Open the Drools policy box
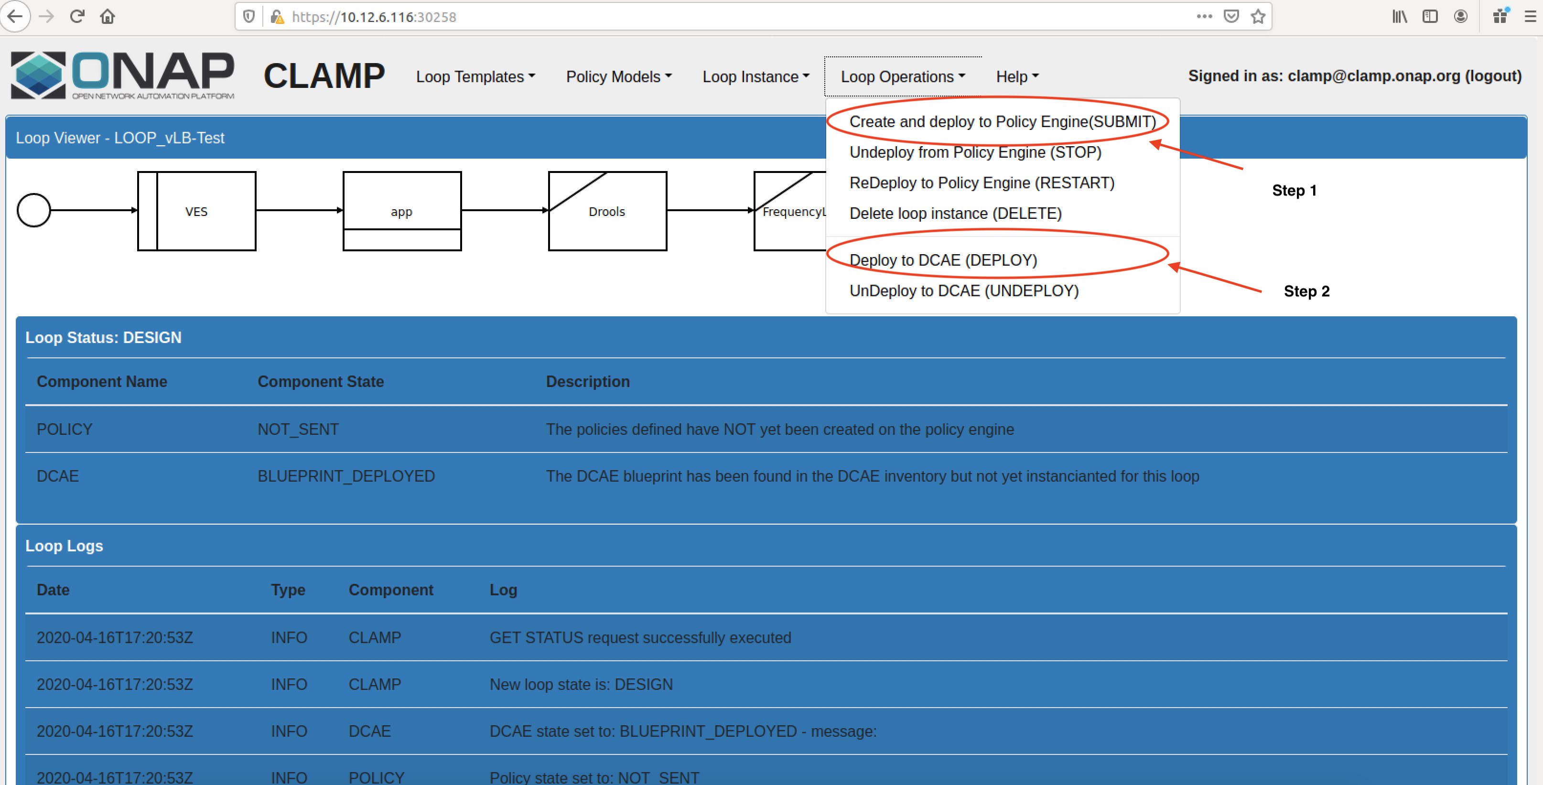The height and width of the screenshot is (785, 1543). point(607,211)
